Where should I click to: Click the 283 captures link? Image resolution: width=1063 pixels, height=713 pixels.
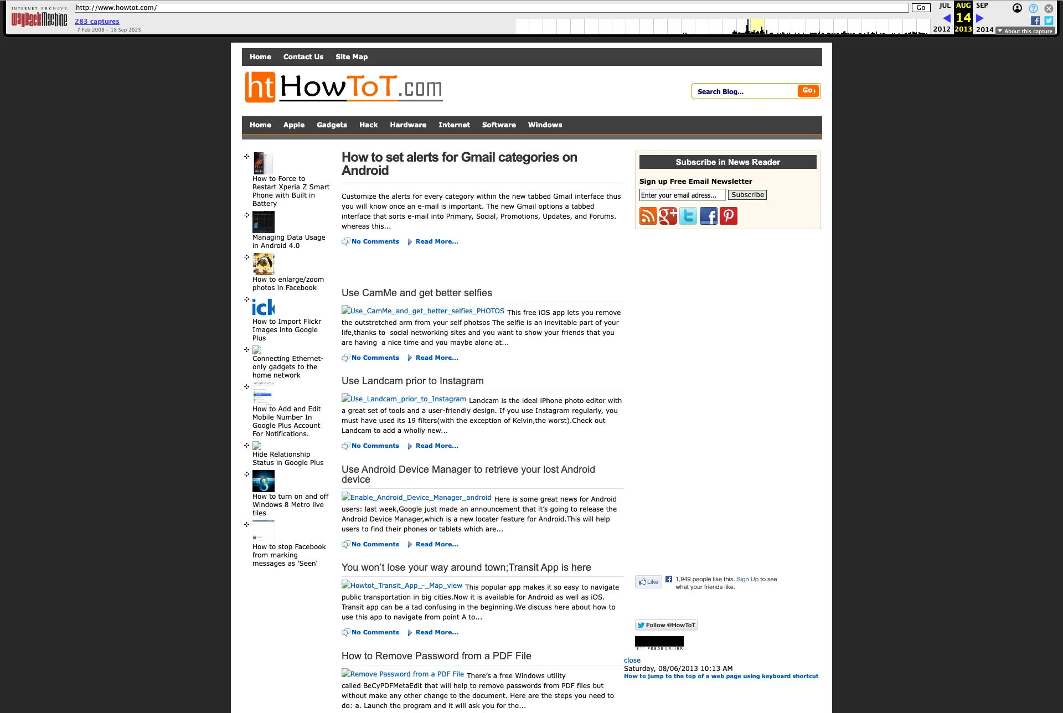point(97,22)
